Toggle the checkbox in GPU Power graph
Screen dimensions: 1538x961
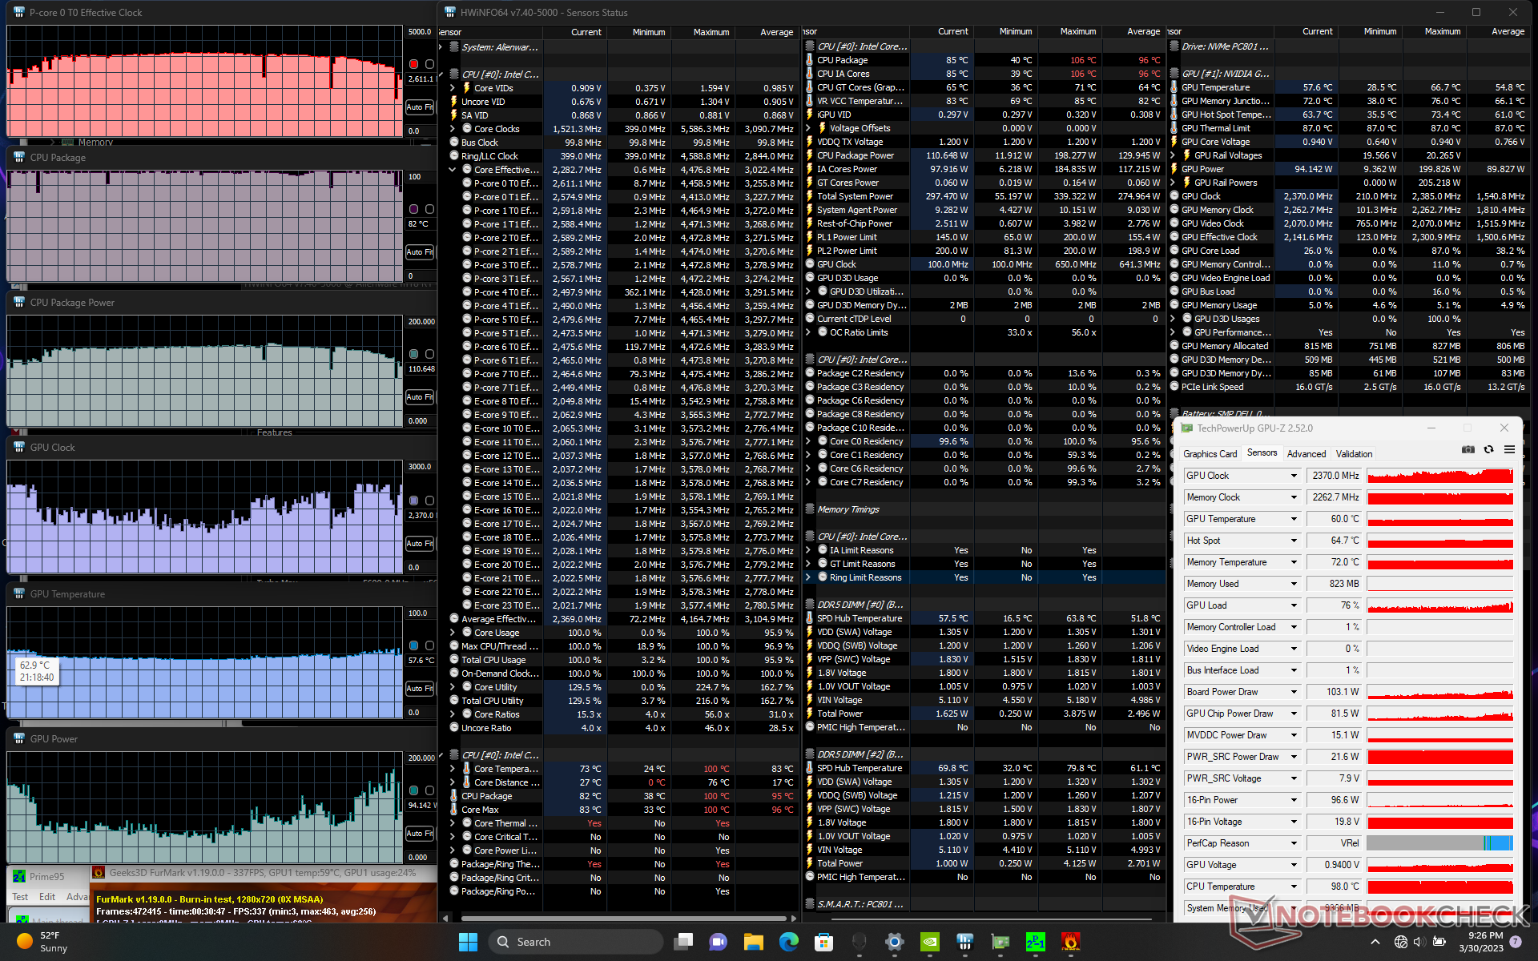click(x=429, y=790)
